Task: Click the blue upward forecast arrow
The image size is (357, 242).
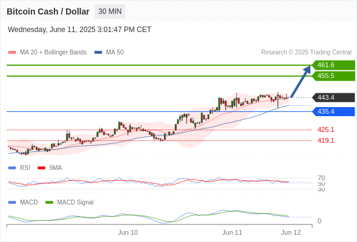Action: 301,82
